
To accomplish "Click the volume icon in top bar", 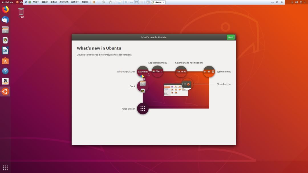I will 296,2.
